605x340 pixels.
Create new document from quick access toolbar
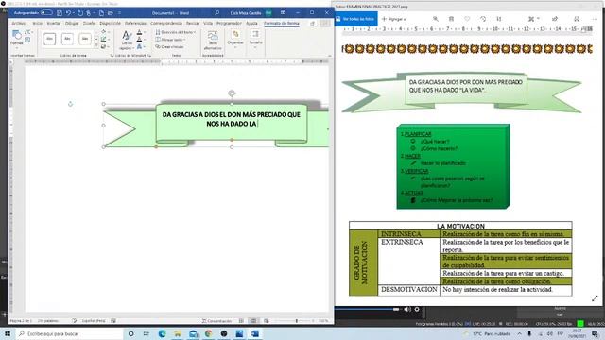click(x=101, y=12)
